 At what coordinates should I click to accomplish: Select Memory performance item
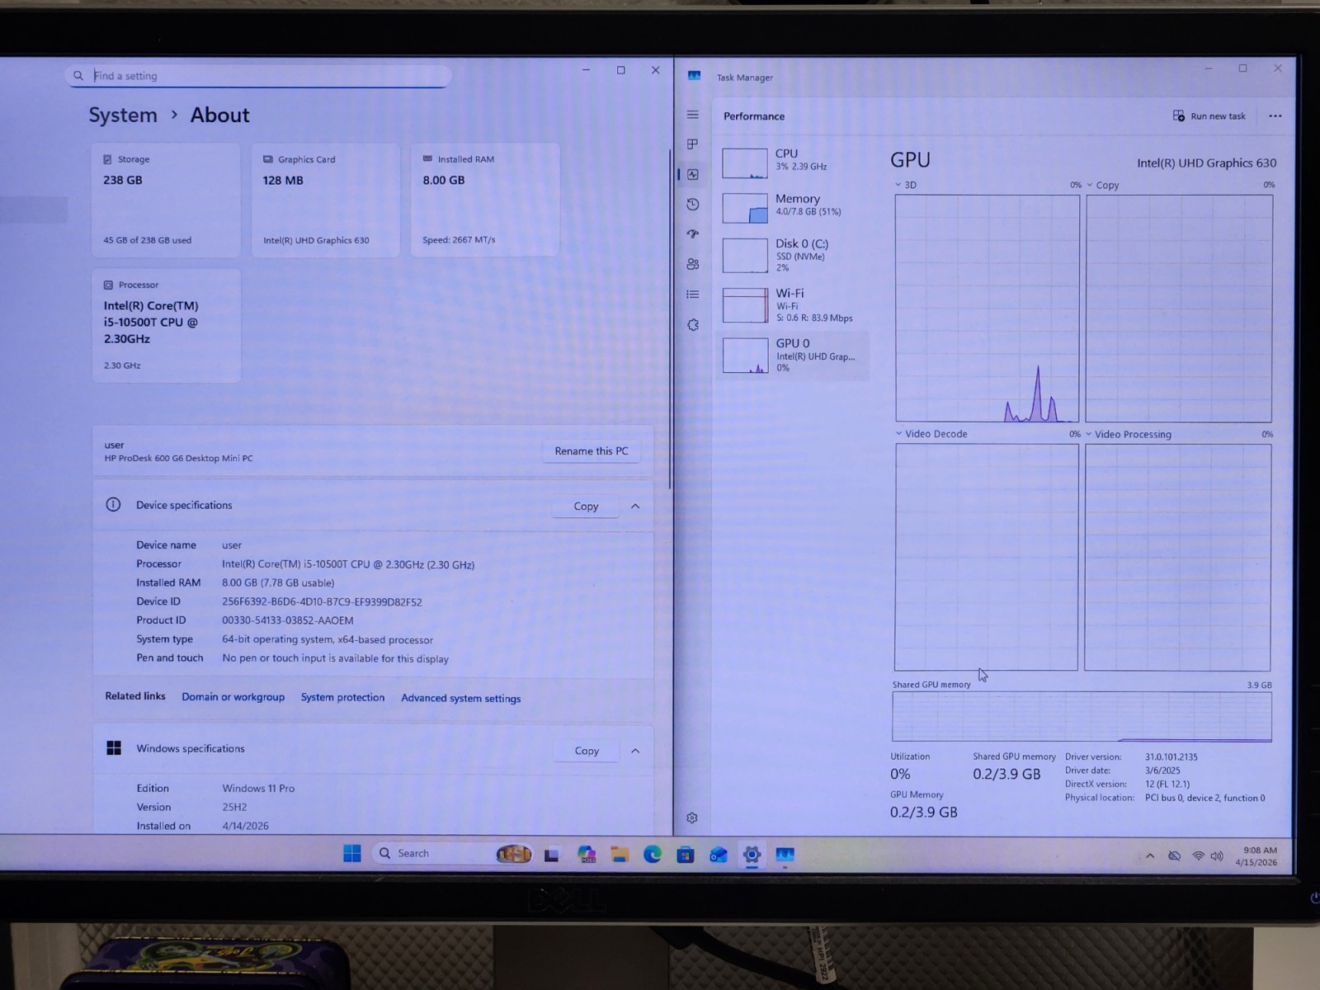794,206
